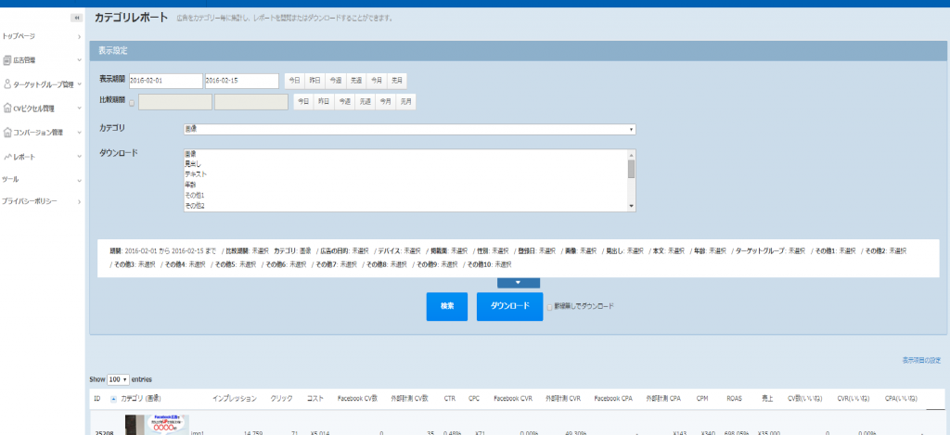Click the 広告管理 sidebar icon
Viewport: 950px width, 435px height.
point(7,60)
